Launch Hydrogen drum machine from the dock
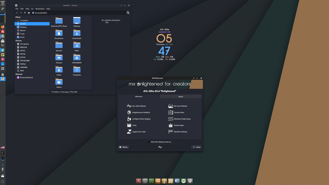 (177, 181)
